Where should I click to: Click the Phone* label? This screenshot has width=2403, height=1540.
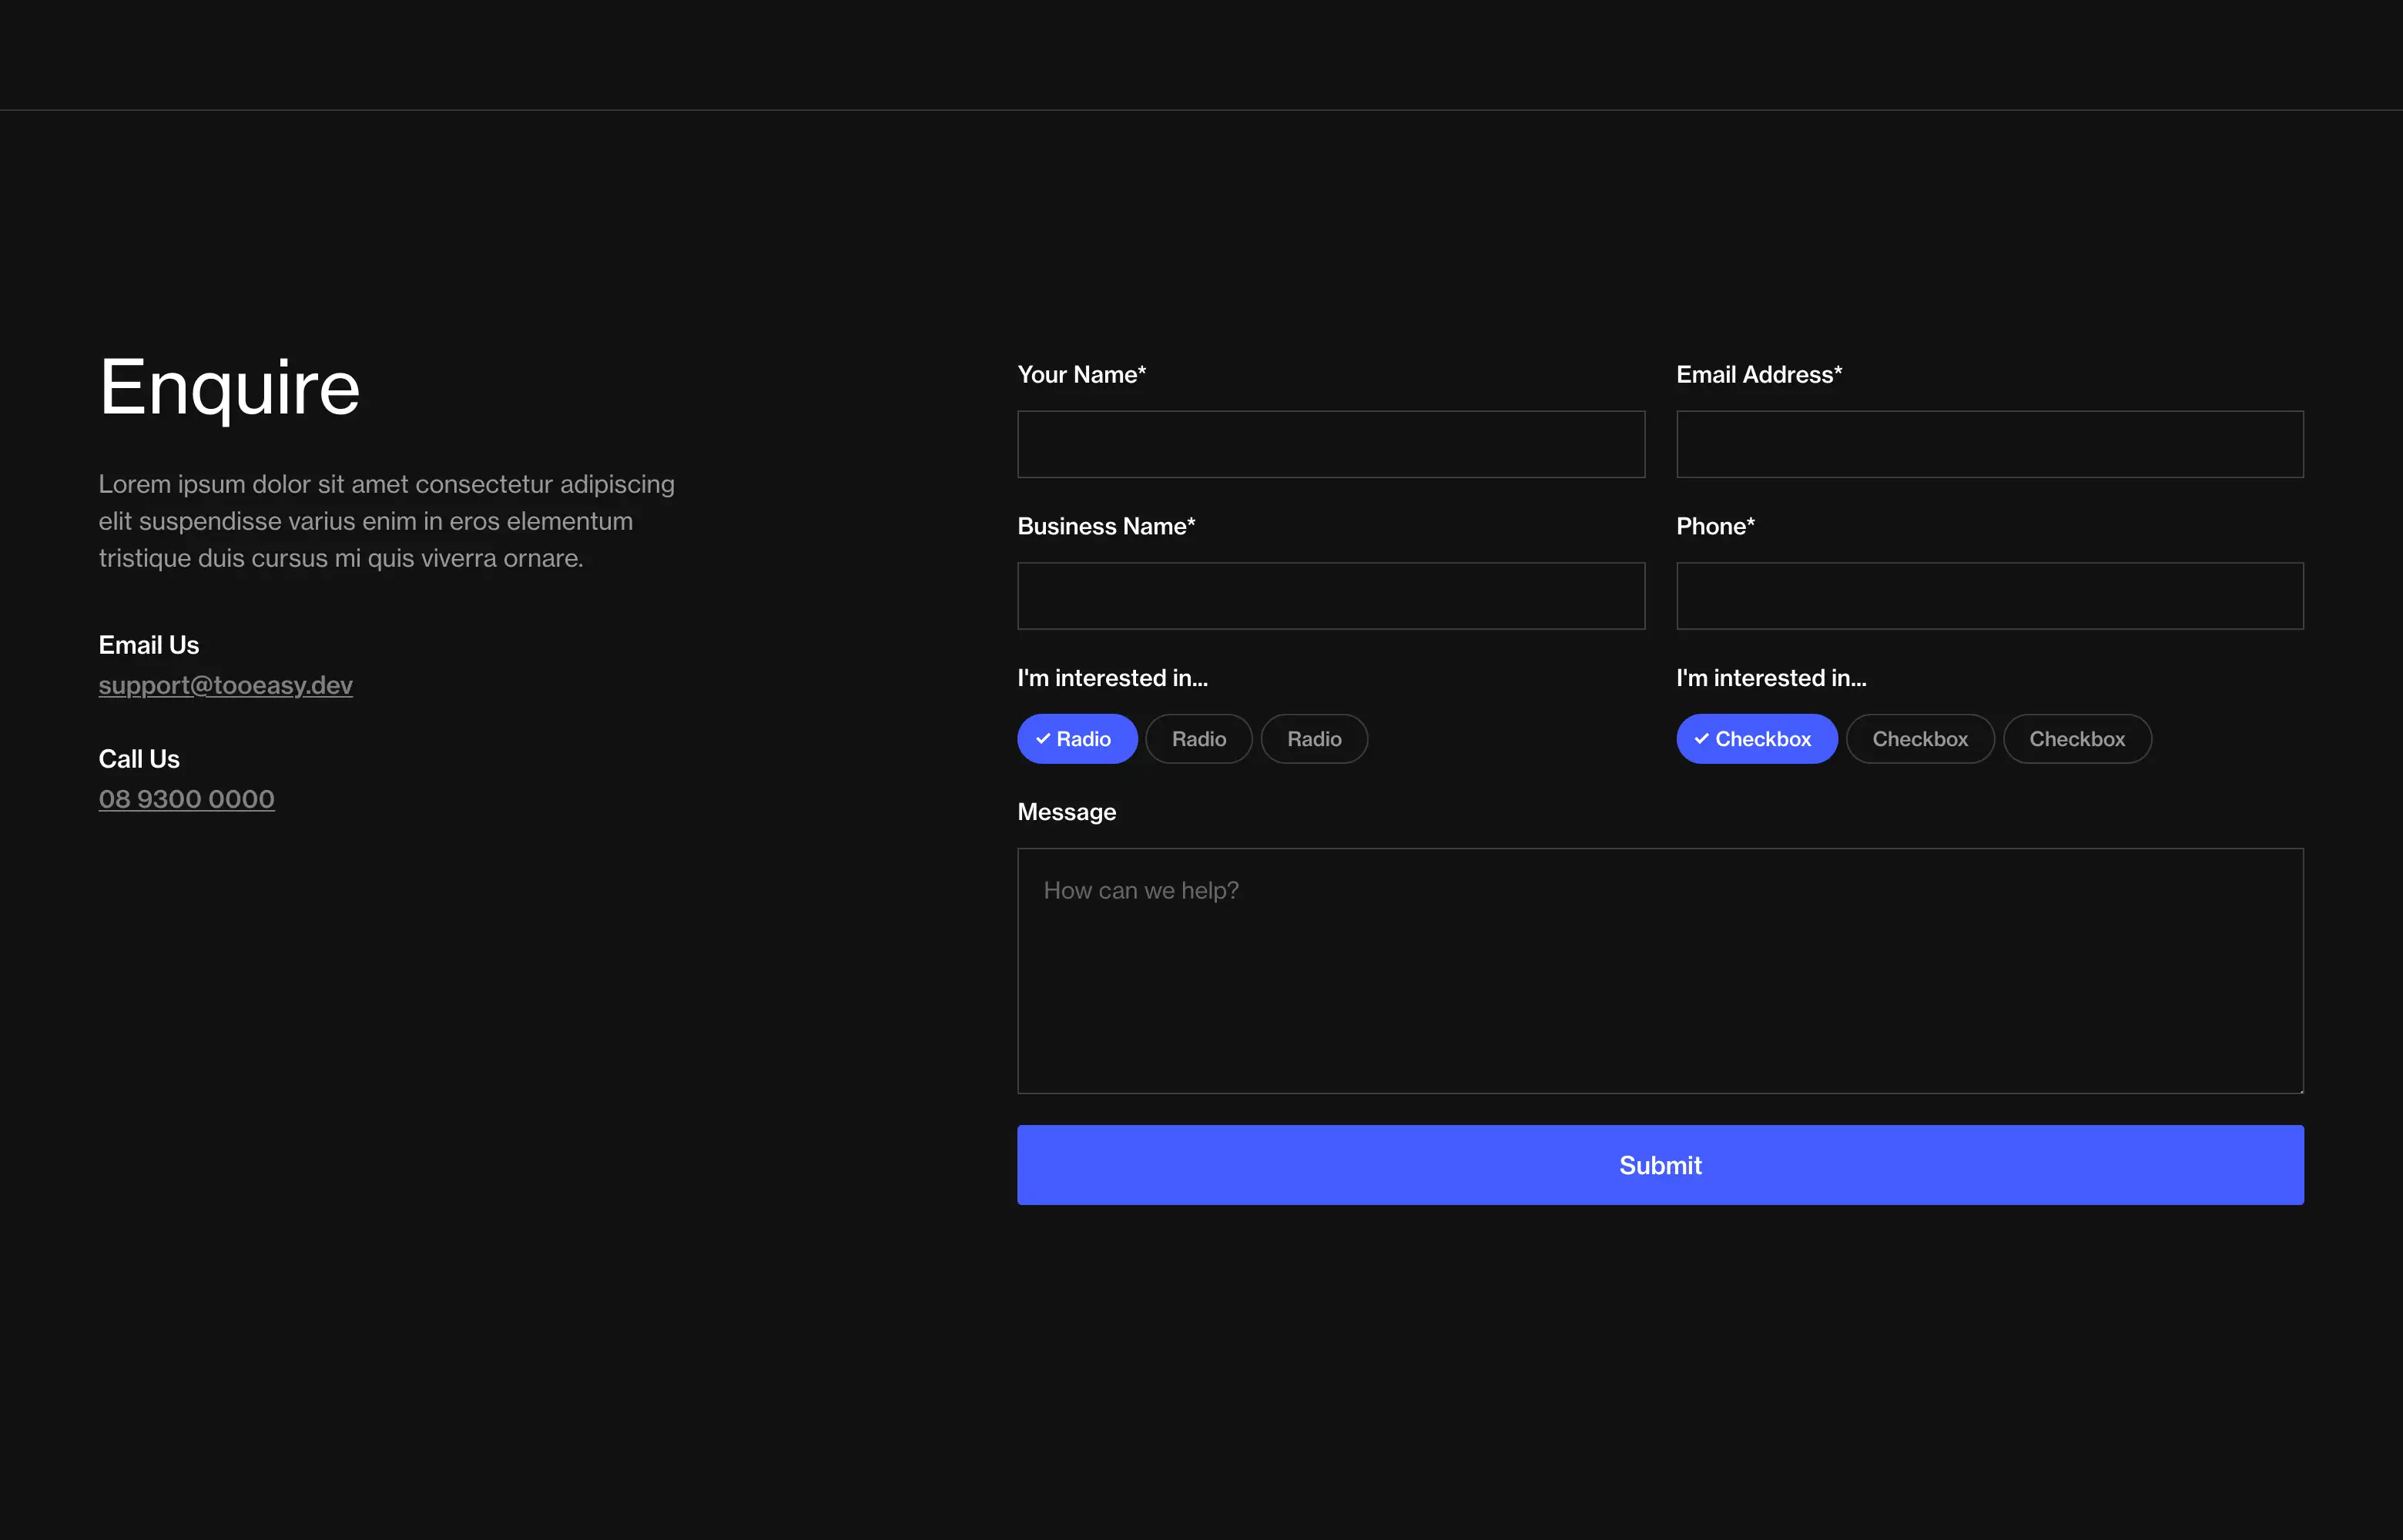1715,526
